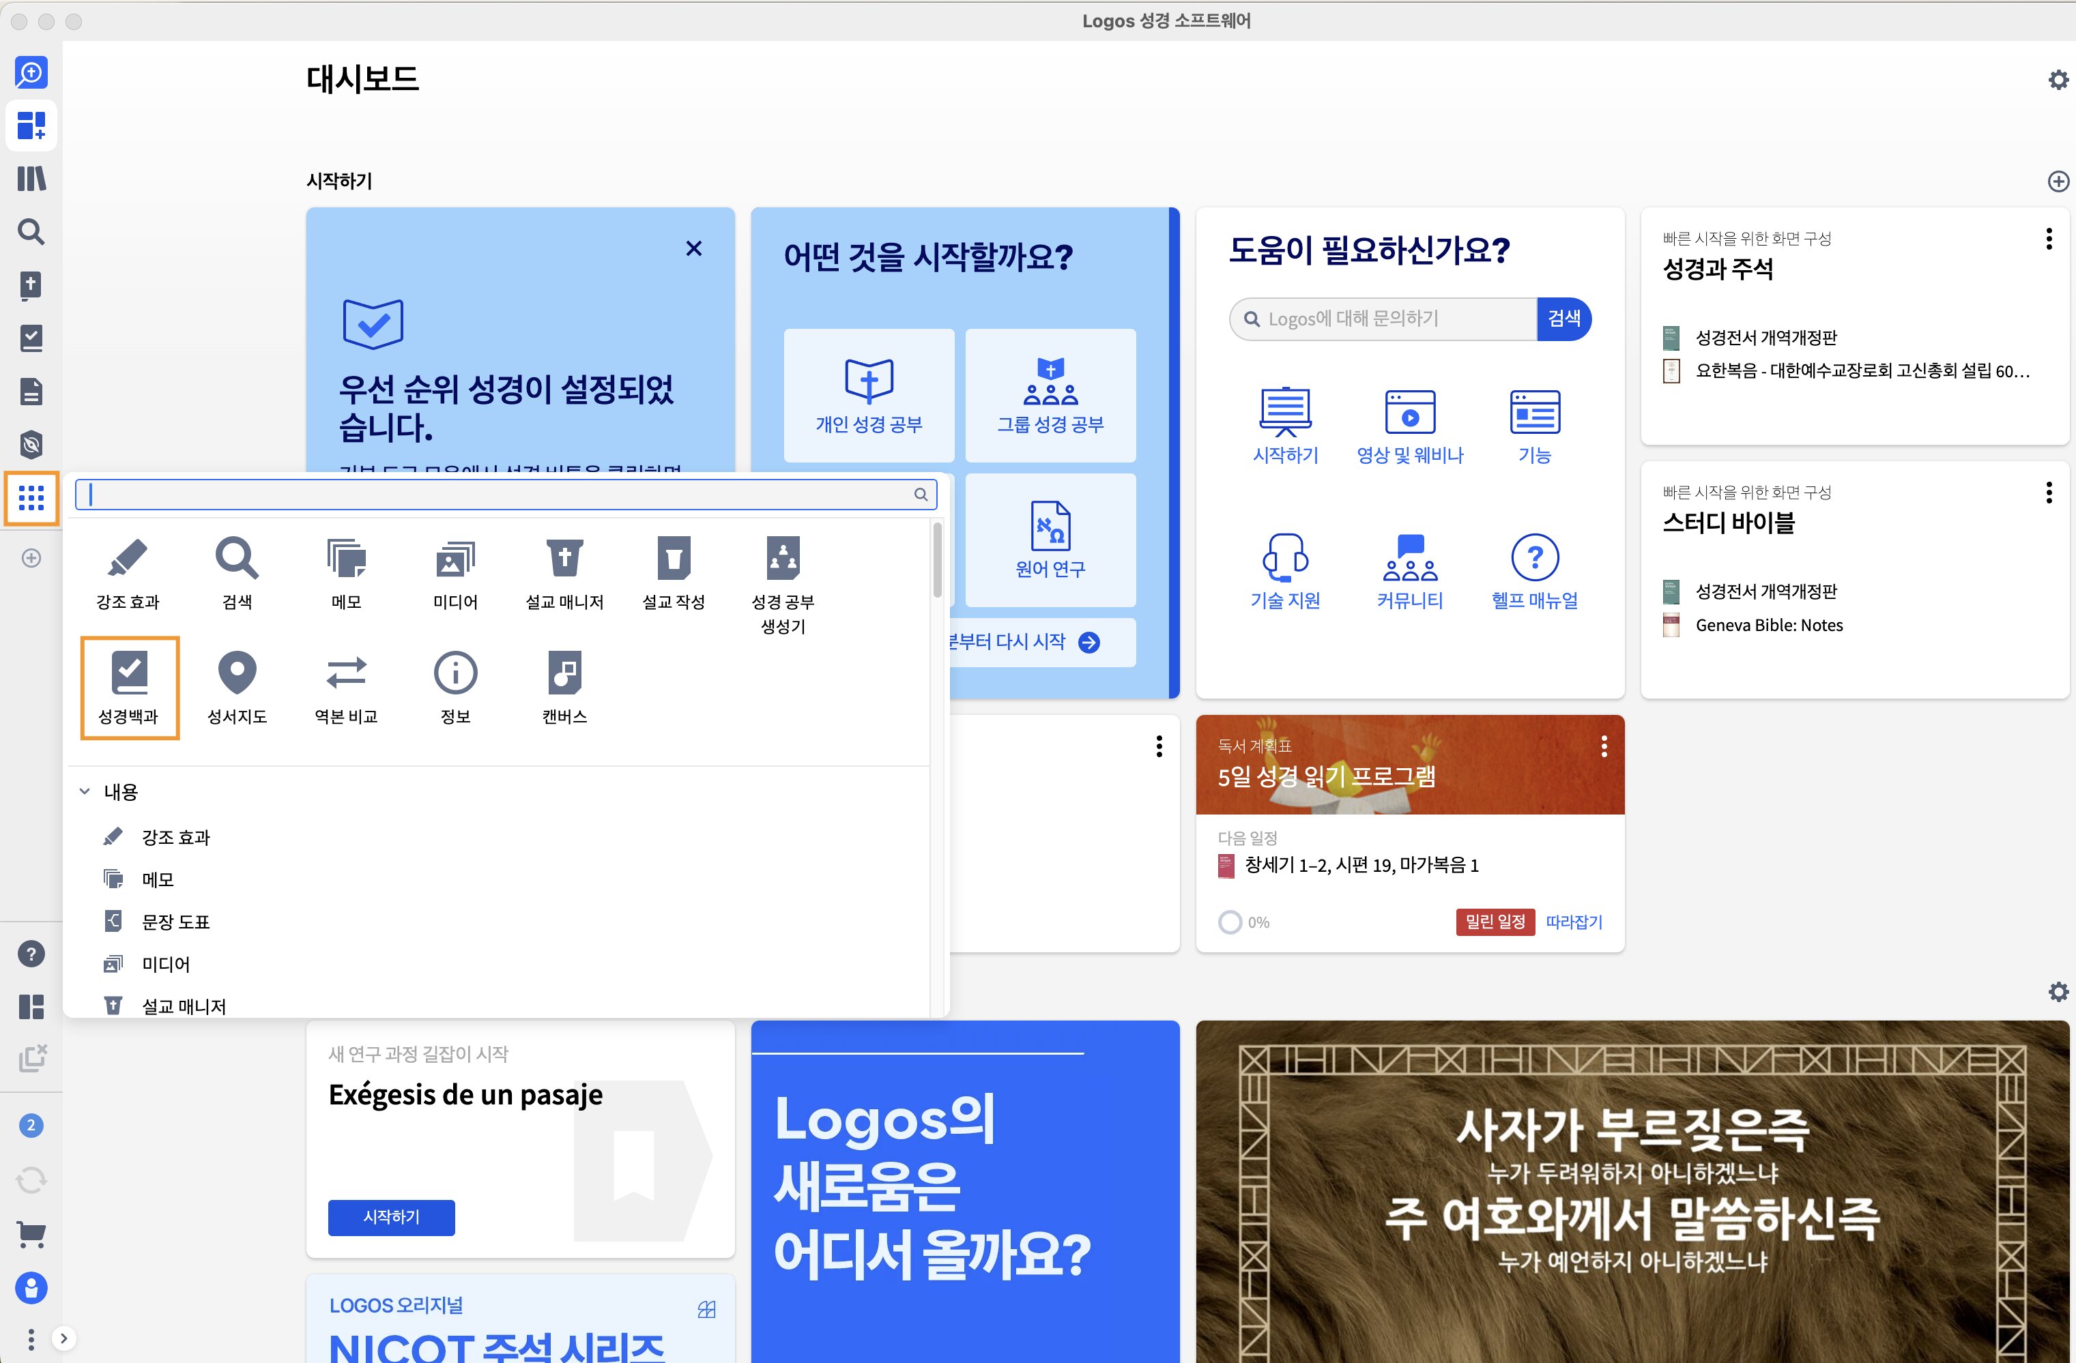Open options for 5일 성경 읽기 프로그램 card
2076x1363 pixels.
1603,746
